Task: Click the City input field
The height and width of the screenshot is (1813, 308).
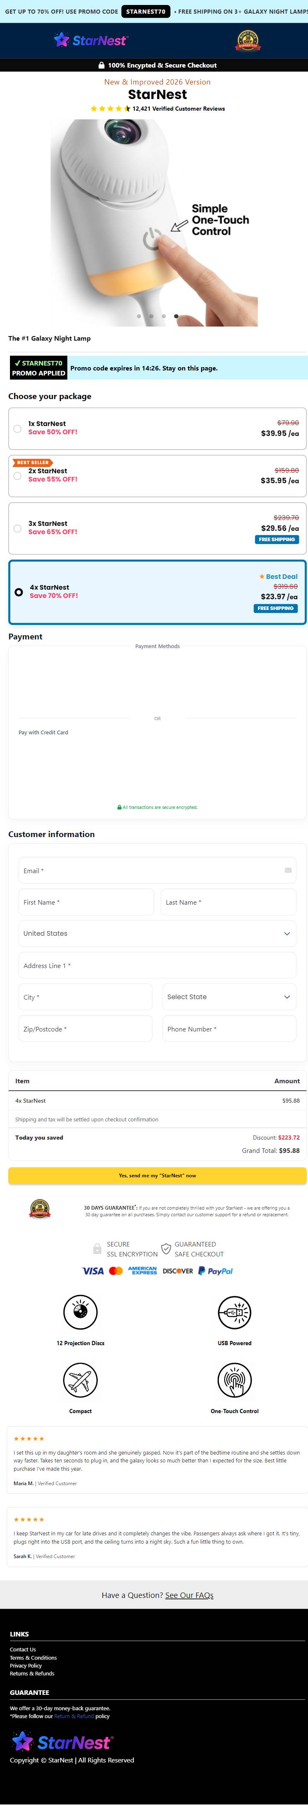Action: (x=85, y=997)
